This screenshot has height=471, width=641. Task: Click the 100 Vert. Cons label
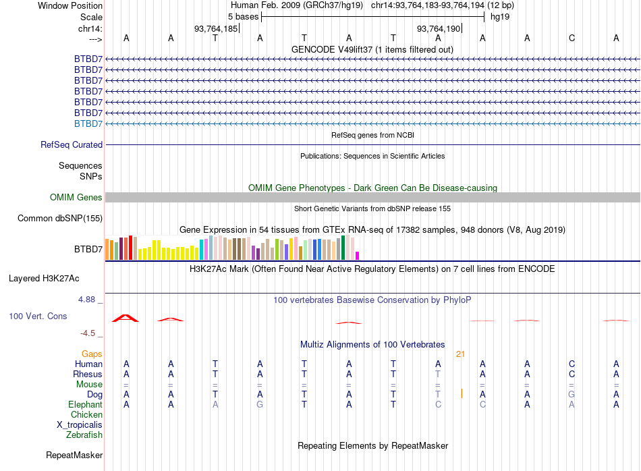[38, 316]
